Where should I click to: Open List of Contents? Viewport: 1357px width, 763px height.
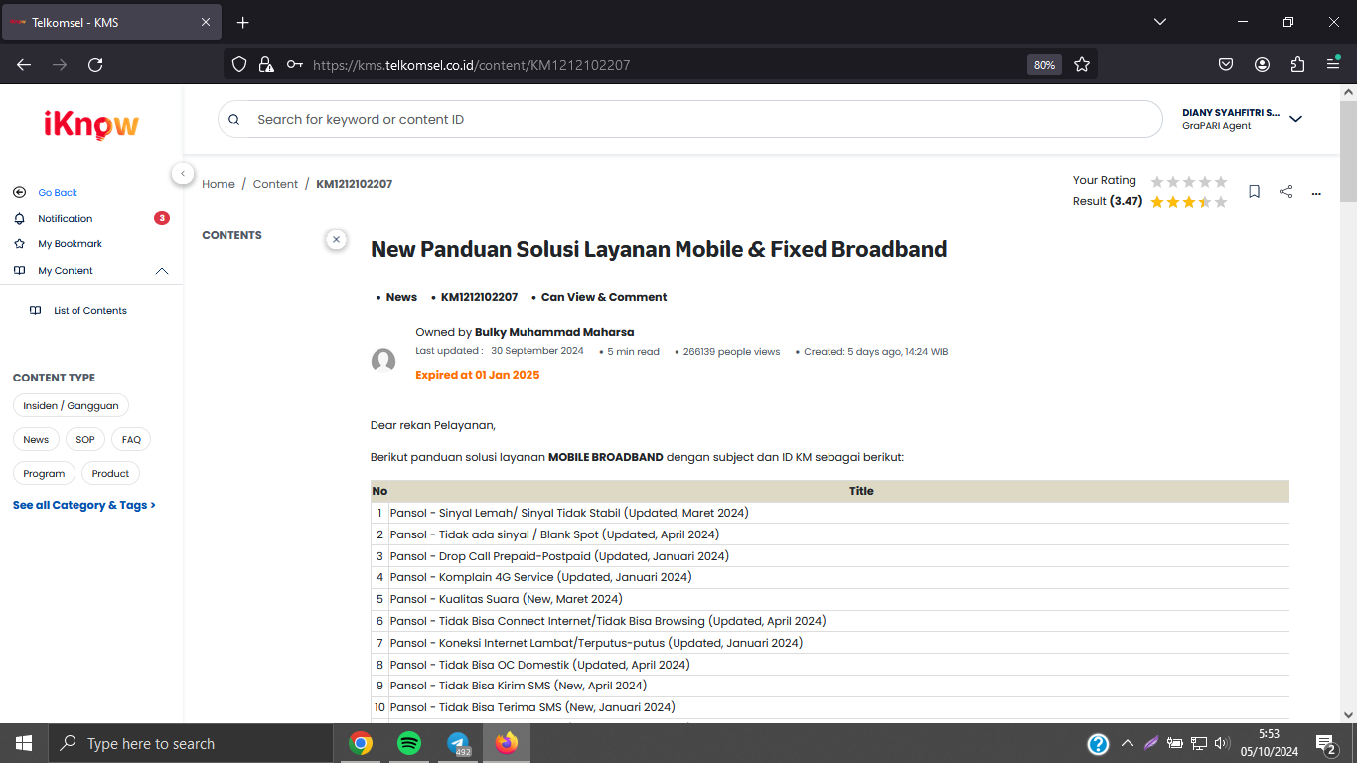(90, 310)
